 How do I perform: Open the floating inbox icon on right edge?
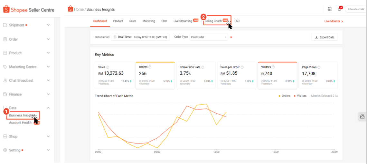click(362, 117)
